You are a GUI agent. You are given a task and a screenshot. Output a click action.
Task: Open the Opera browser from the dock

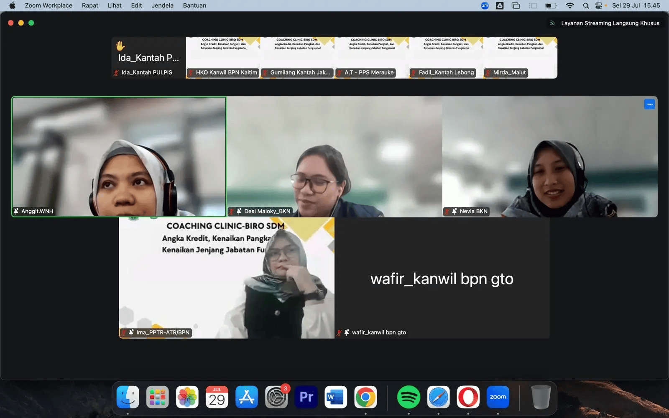coord(468,397)
